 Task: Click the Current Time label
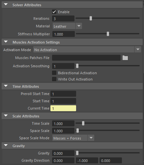coord(39,108)
